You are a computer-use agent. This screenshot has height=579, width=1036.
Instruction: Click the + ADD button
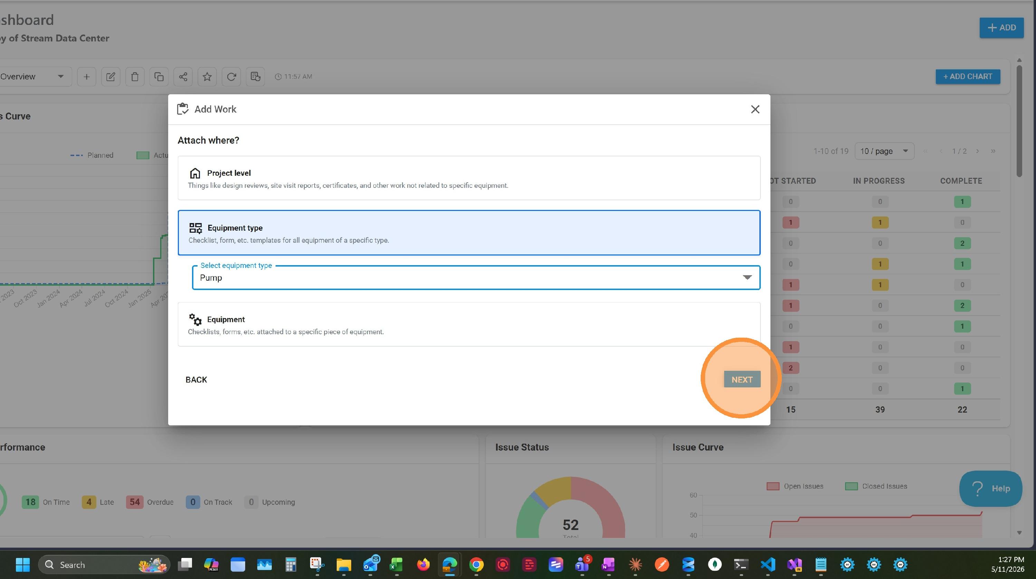click(x=1001, y=28)
